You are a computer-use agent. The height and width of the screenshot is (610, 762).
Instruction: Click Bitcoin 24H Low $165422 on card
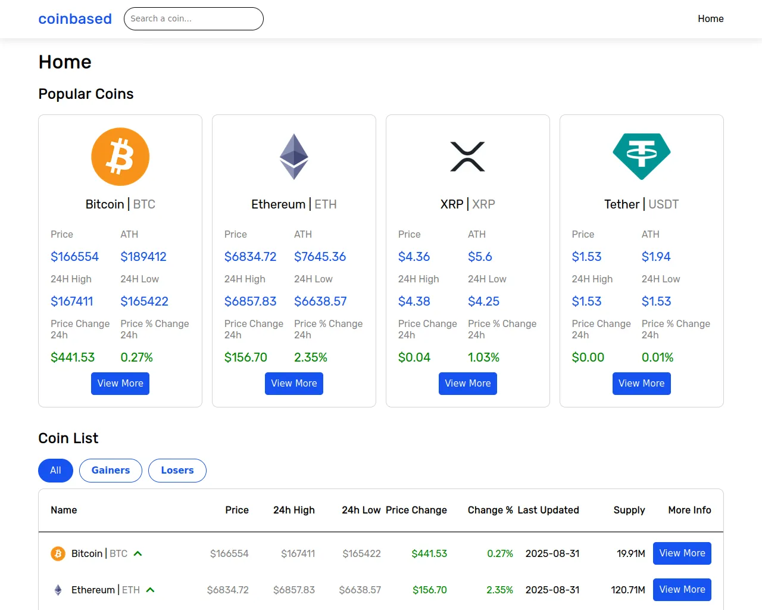click(144, 301)
